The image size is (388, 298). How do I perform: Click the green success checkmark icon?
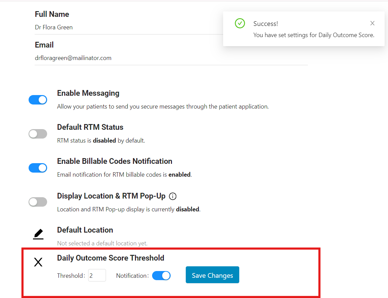[240, 23]
